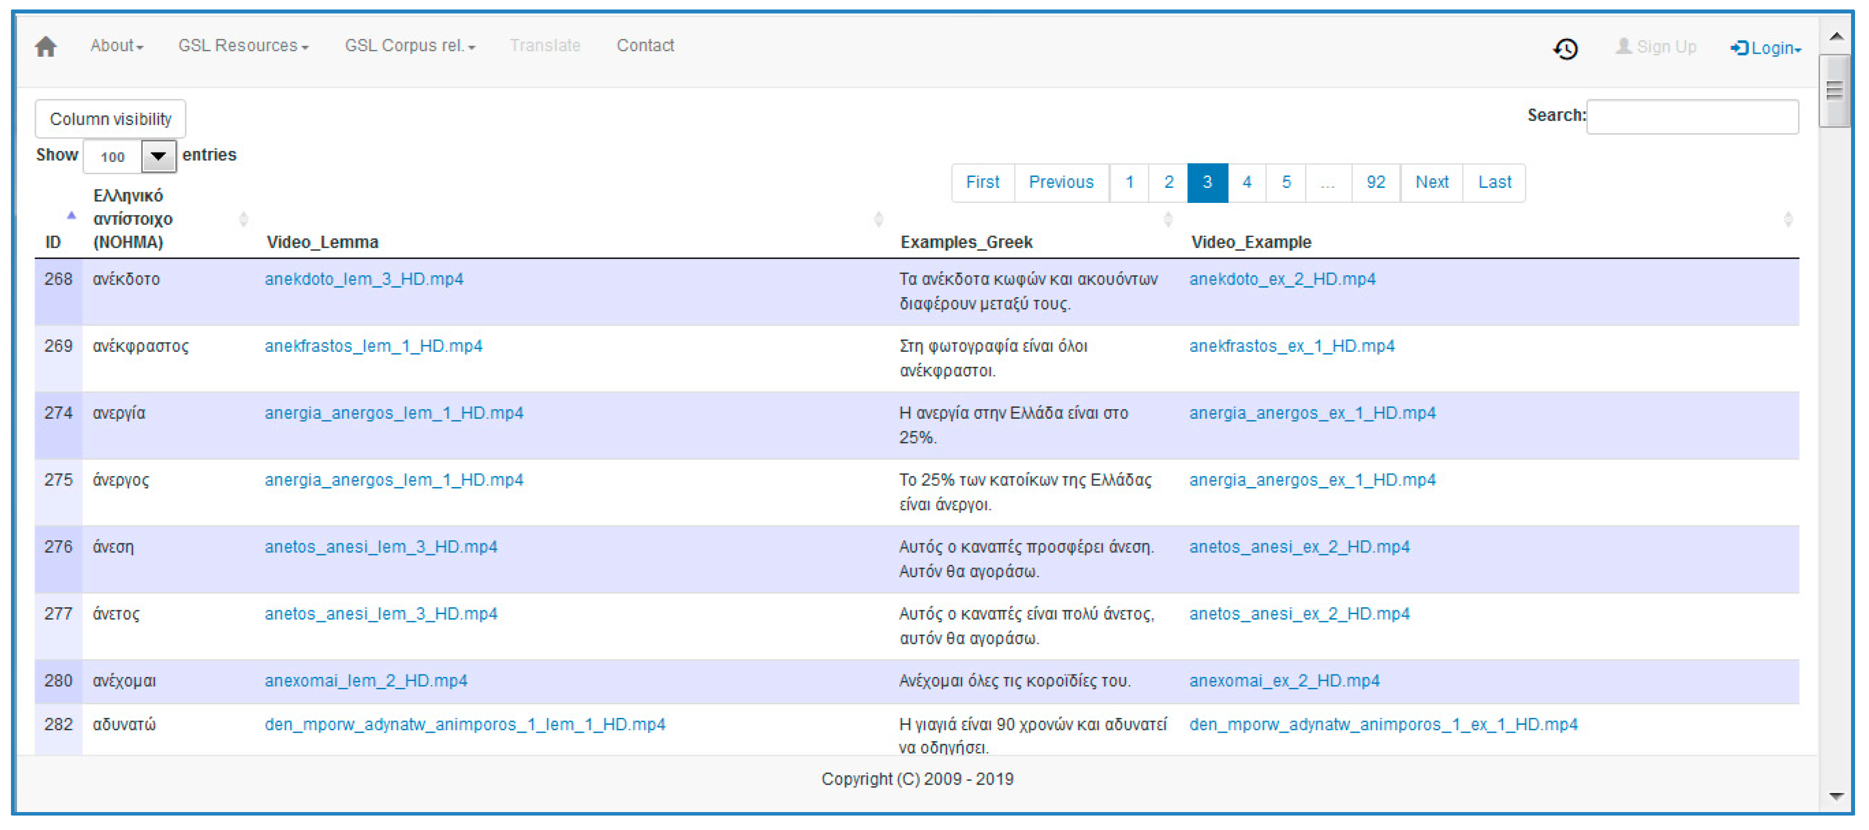Sort by Video_Example column arrows
1869x830 pixels.
pyautogui.click(x=1787, y=219)
